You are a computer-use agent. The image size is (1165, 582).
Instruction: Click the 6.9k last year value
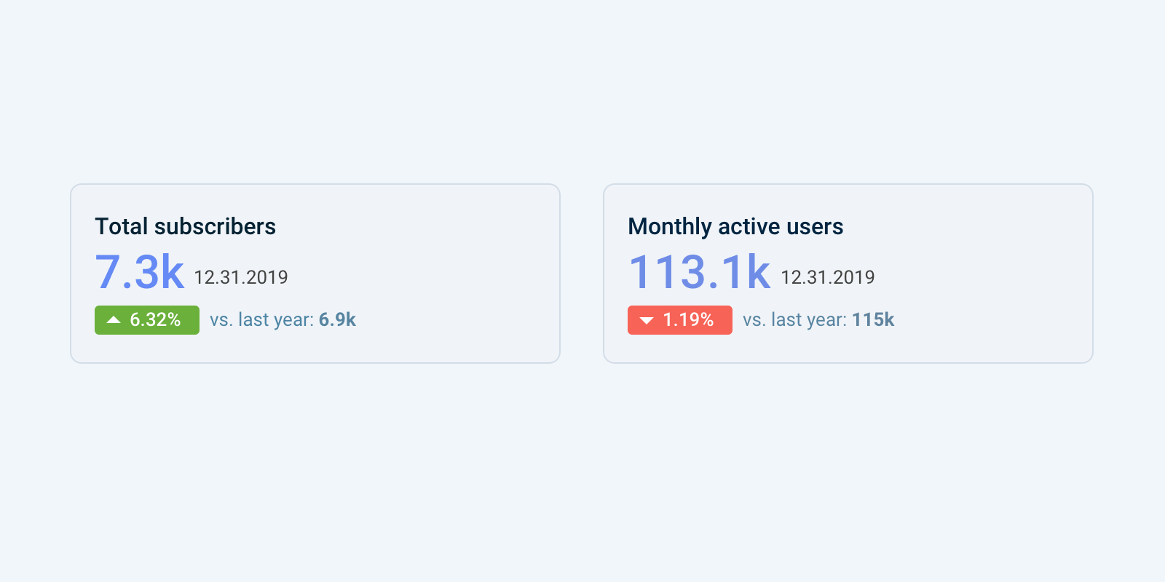pos(338,319)
